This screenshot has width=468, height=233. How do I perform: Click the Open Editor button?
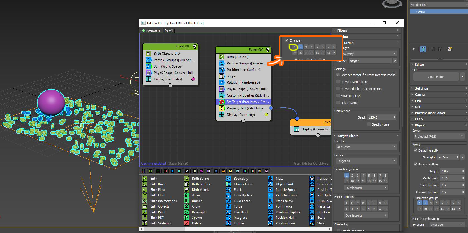pyautogui.click(x=436, y=77)
